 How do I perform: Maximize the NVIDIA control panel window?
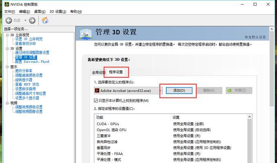click(255, 4)
